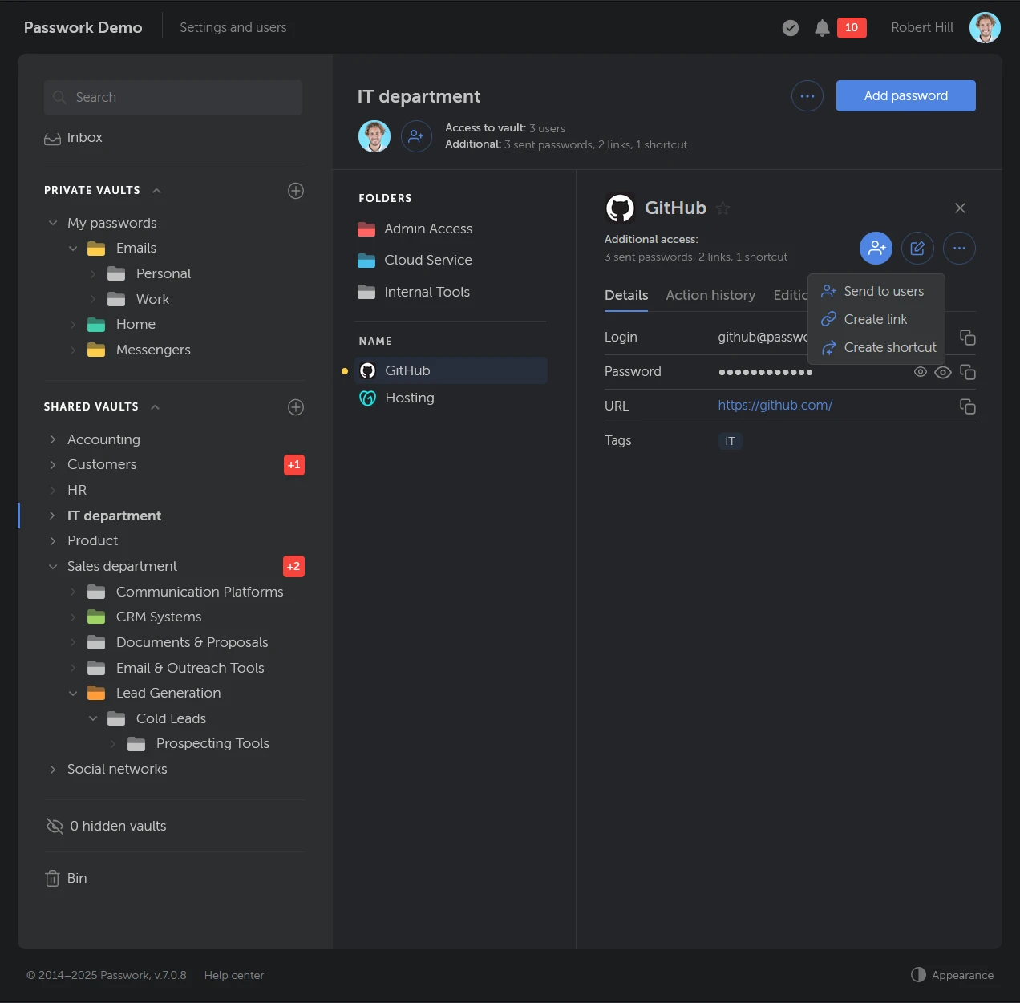
Task: Open the github.com URL link
Action: [775, 406]
